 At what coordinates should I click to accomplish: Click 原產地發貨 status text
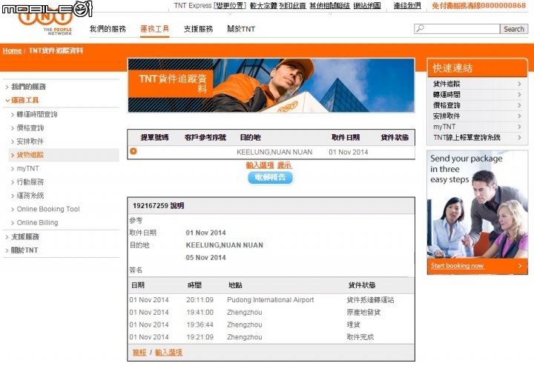click(363, 312)
